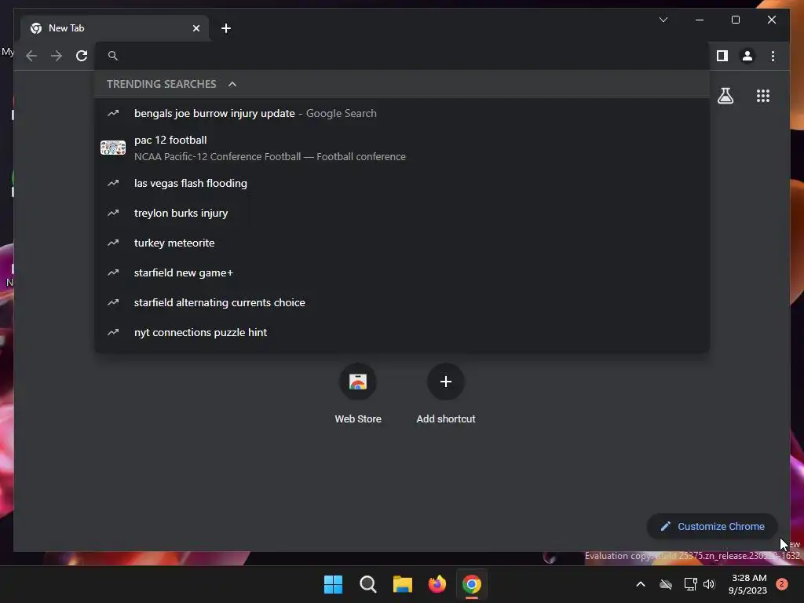Click trending arrow icon beside nyt connections

(x=113, y=332)
